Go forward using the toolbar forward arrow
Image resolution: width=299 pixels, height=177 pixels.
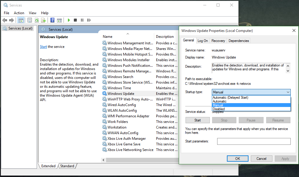(x=12, y=20)
